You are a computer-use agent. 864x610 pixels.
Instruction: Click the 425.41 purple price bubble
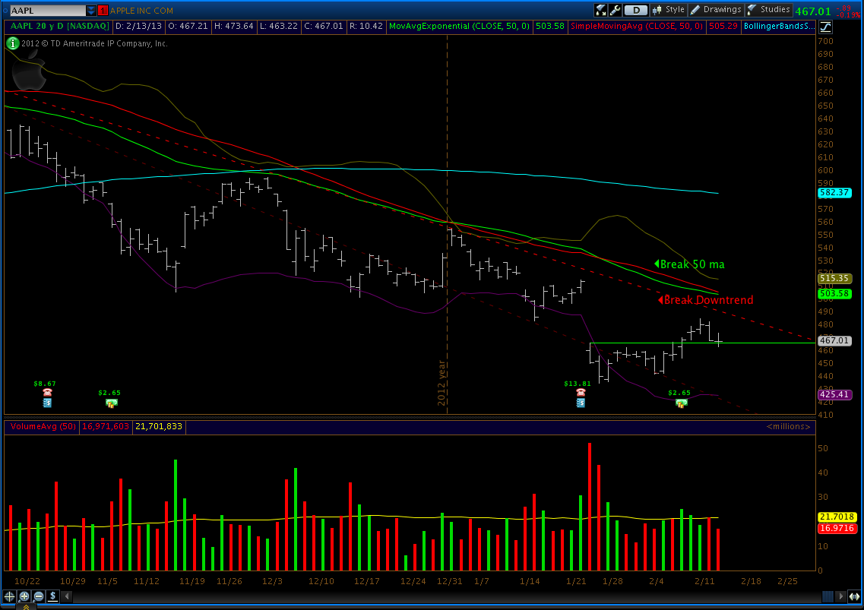tap(835, 394)
